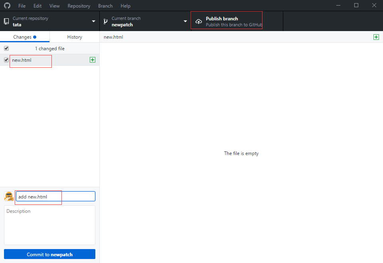Viewport: 383px width, 263px height.
Task: Select the new.html changed file row
Action: 49,60
